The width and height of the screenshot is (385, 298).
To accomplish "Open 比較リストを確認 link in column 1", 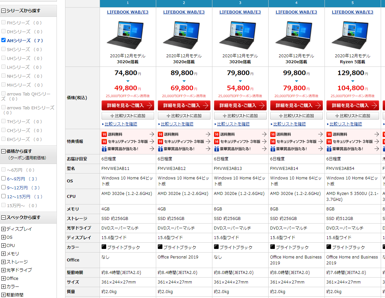I will 121,124.
